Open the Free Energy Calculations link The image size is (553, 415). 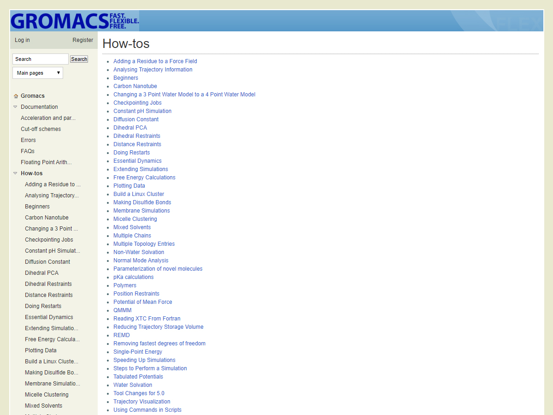point(144,178)
